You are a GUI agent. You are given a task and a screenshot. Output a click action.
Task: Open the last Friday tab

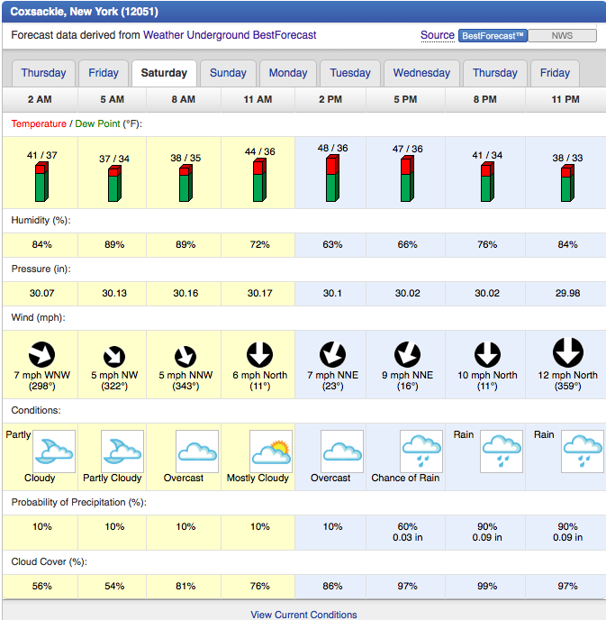[555, 73]
